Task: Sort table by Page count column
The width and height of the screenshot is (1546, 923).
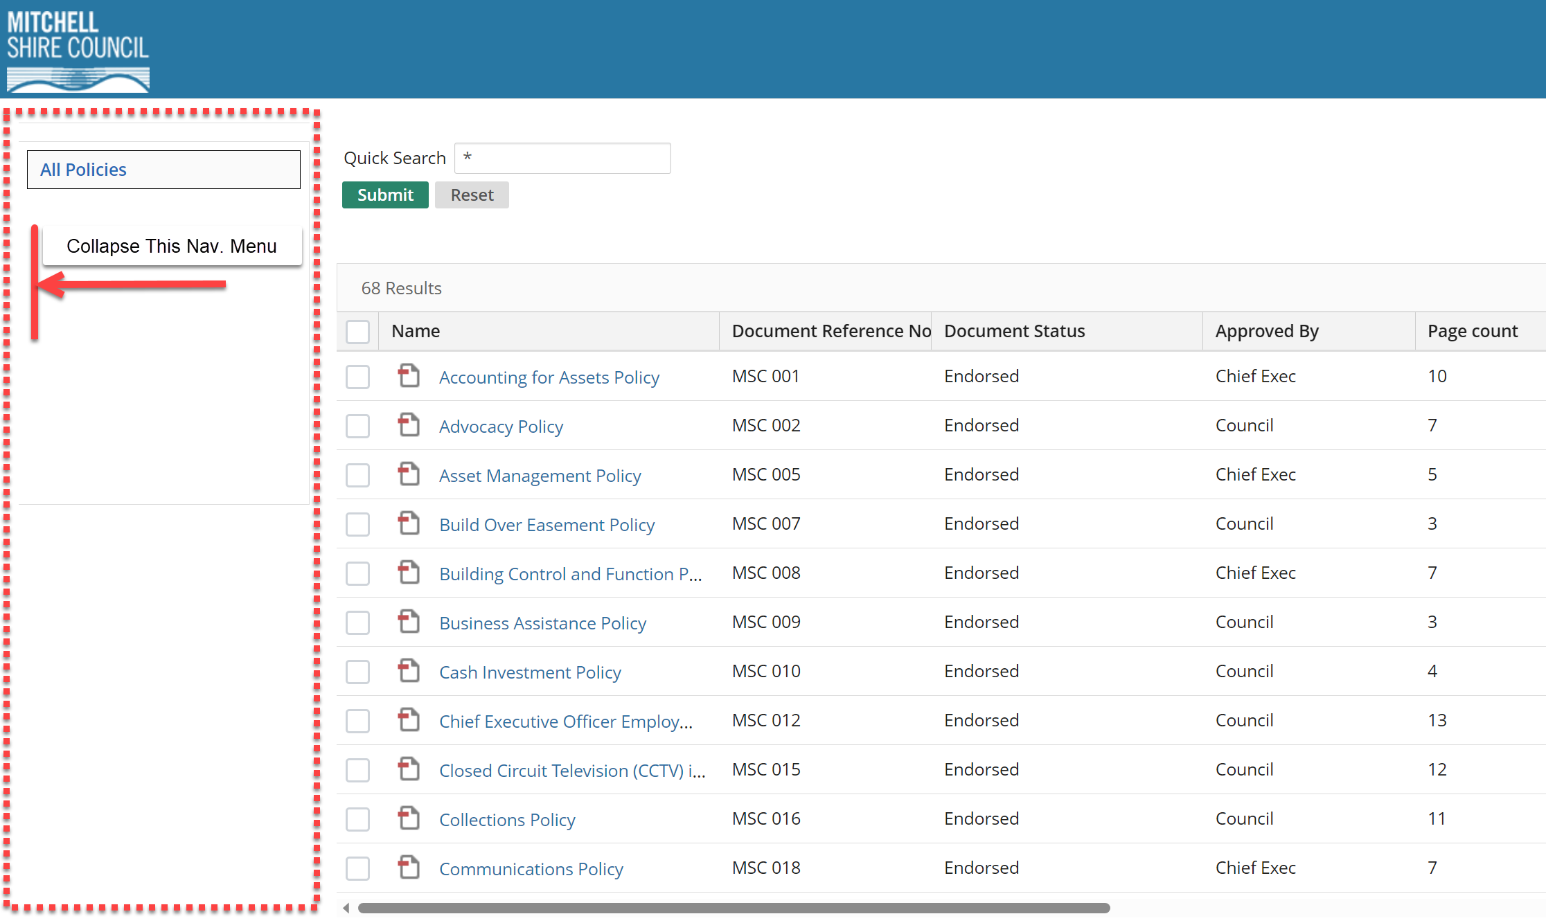Action: (1472, 332)
